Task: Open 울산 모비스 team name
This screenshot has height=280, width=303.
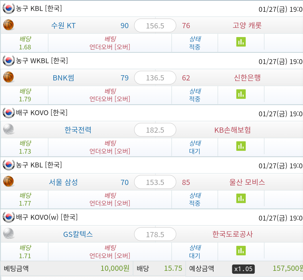Action: tap(247, 182)
